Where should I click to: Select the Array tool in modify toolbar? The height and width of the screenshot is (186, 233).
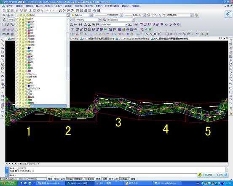tap(230, 56)
